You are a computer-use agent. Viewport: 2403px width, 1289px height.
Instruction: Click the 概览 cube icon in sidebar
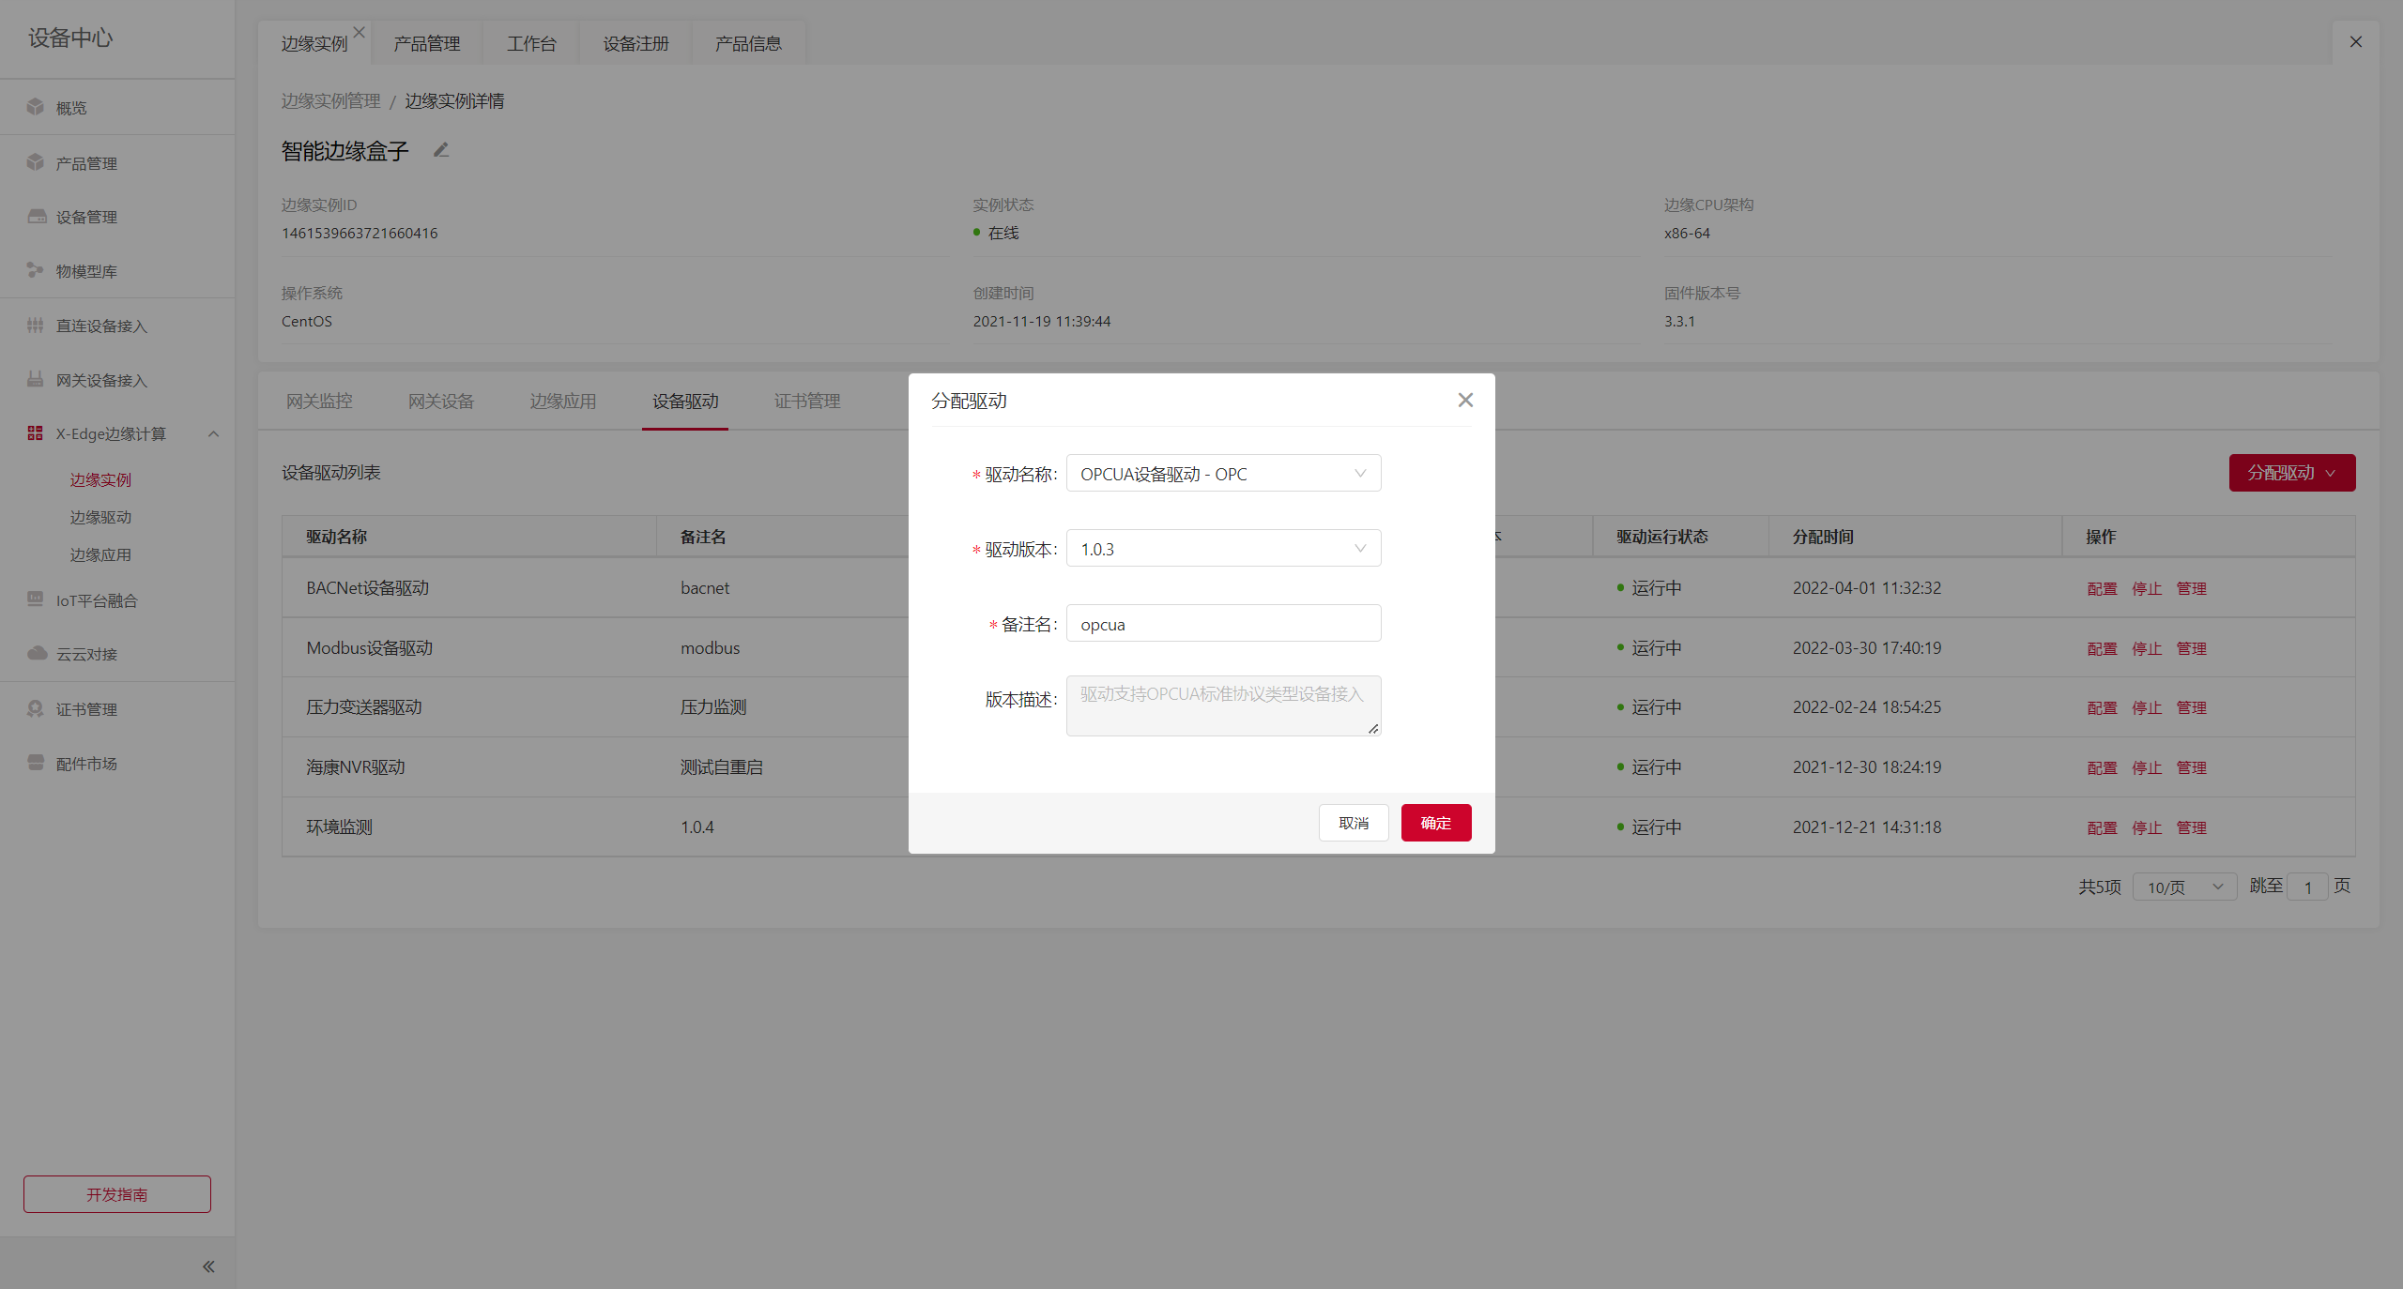coord(36,107)
